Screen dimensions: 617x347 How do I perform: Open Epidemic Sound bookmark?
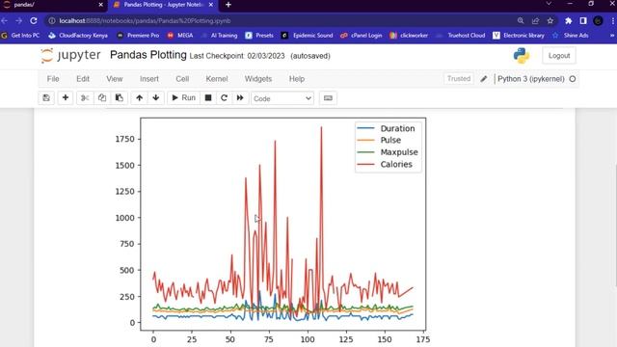[x=308, y=36]
